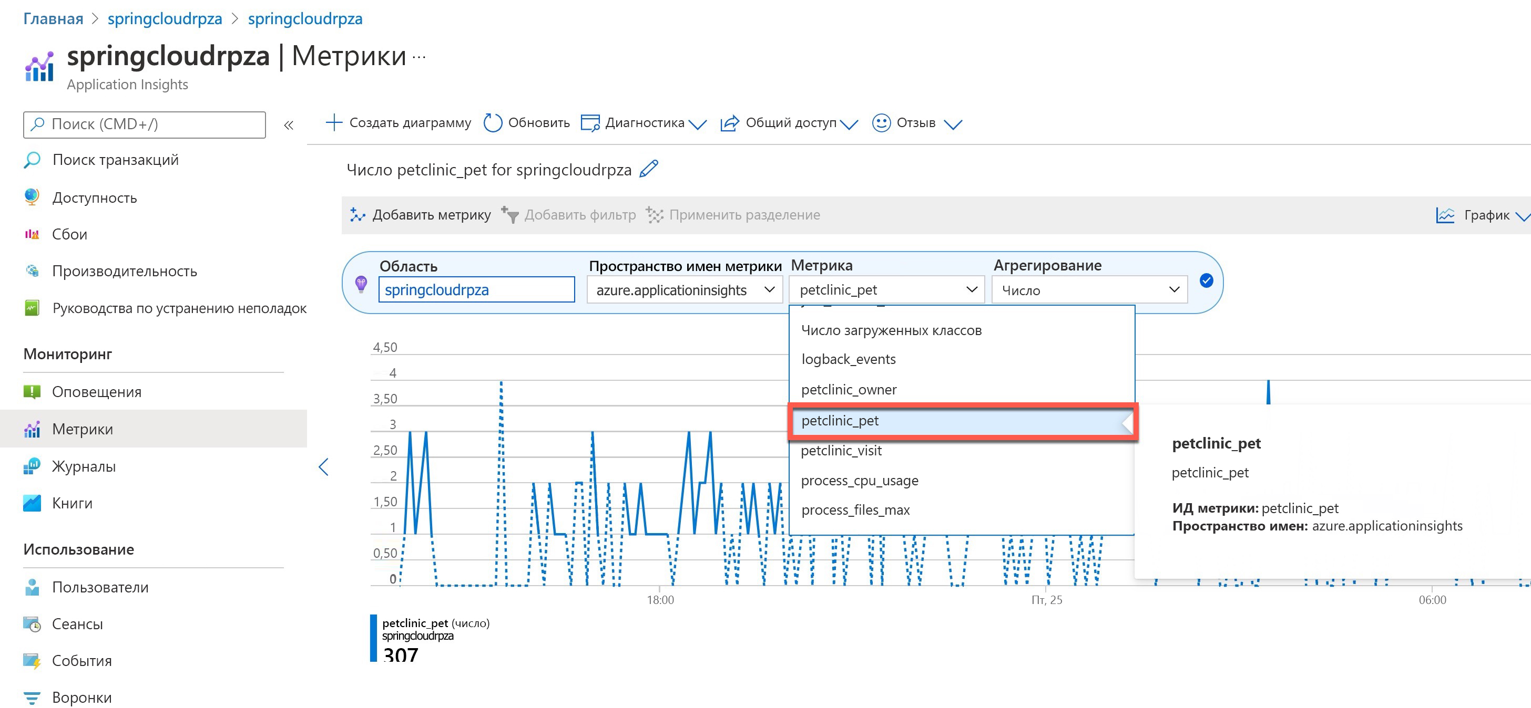Select logback_events in metric list

(962, 359)
